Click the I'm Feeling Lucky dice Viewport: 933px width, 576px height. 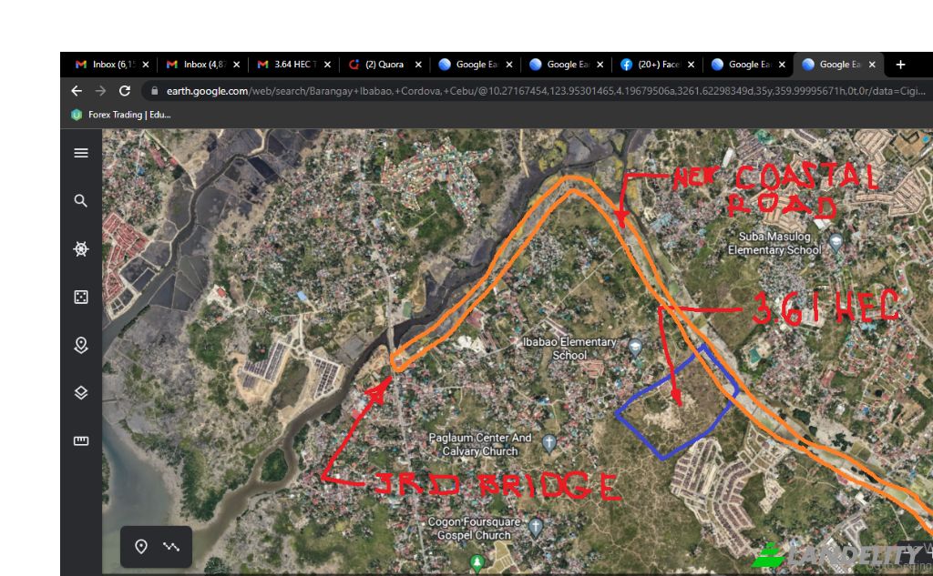coord(81,297)
